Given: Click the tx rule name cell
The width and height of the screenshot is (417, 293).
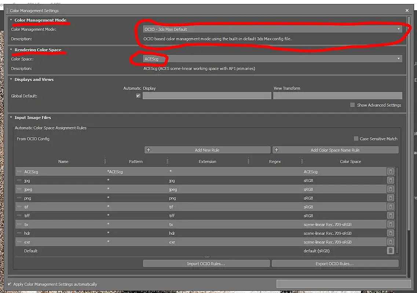Looking at the screenshot, I should pyautogui.click(x=26, y=224).
